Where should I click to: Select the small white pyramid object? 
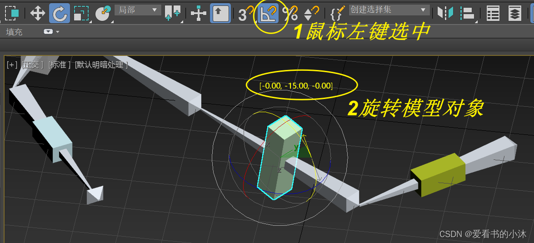pyautogui.click(x=95, y=195)
